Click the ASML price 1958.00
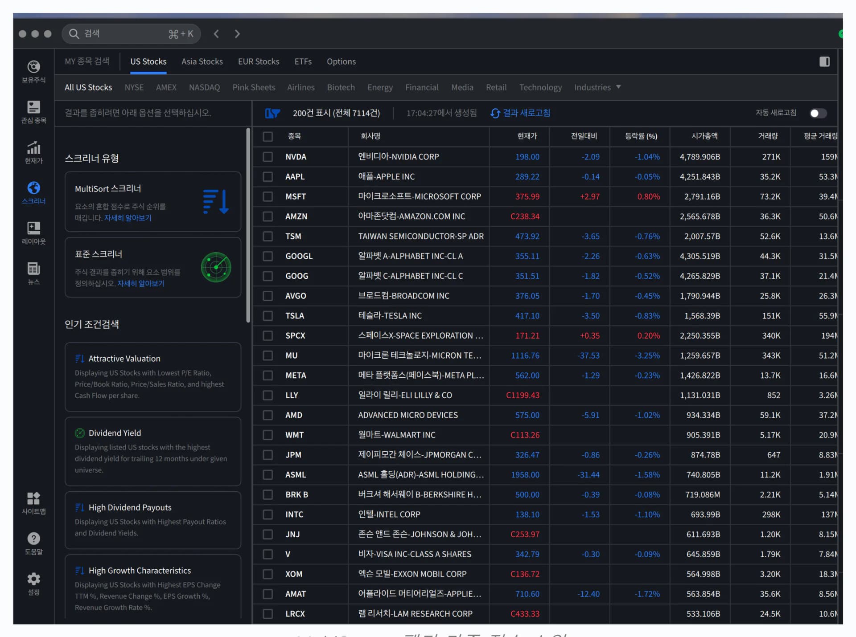 (525, 475)
